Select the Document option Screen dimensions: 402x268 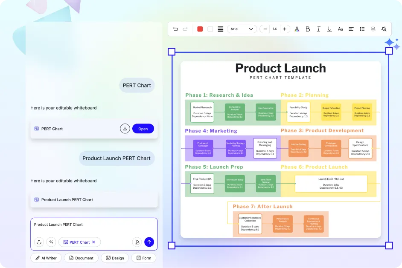tap(81, 258)
